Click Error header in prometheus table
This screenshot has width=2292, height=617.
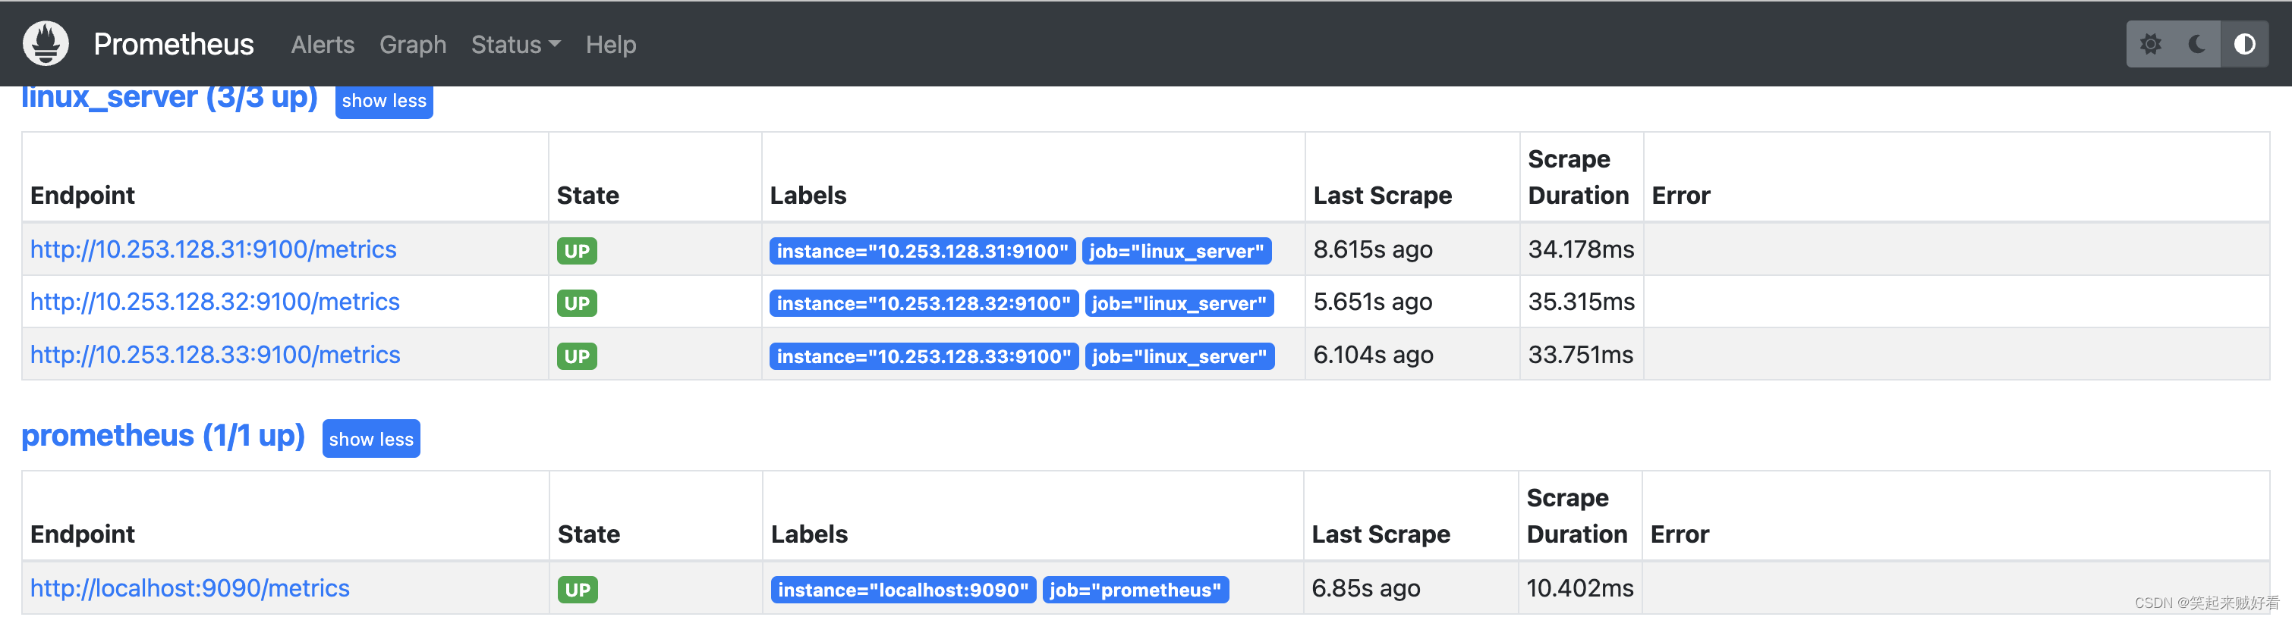pos(1679,534)
